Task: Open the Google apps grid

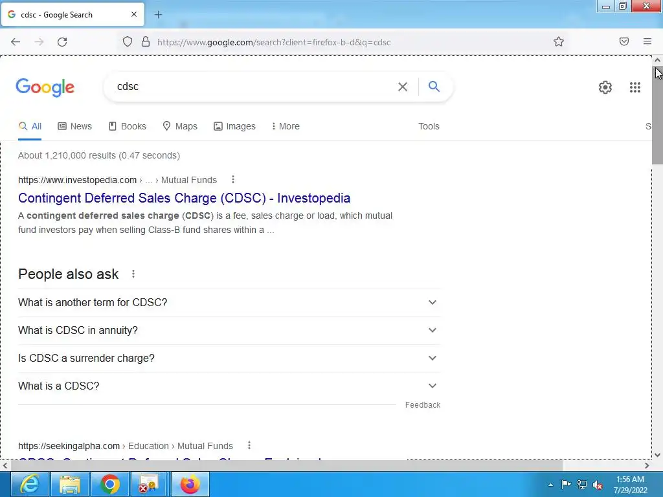Action: pos(635,87)
